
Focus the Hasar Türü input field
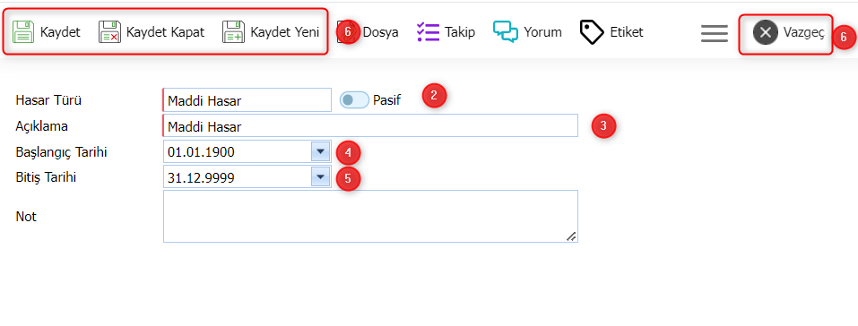point(247,100)
